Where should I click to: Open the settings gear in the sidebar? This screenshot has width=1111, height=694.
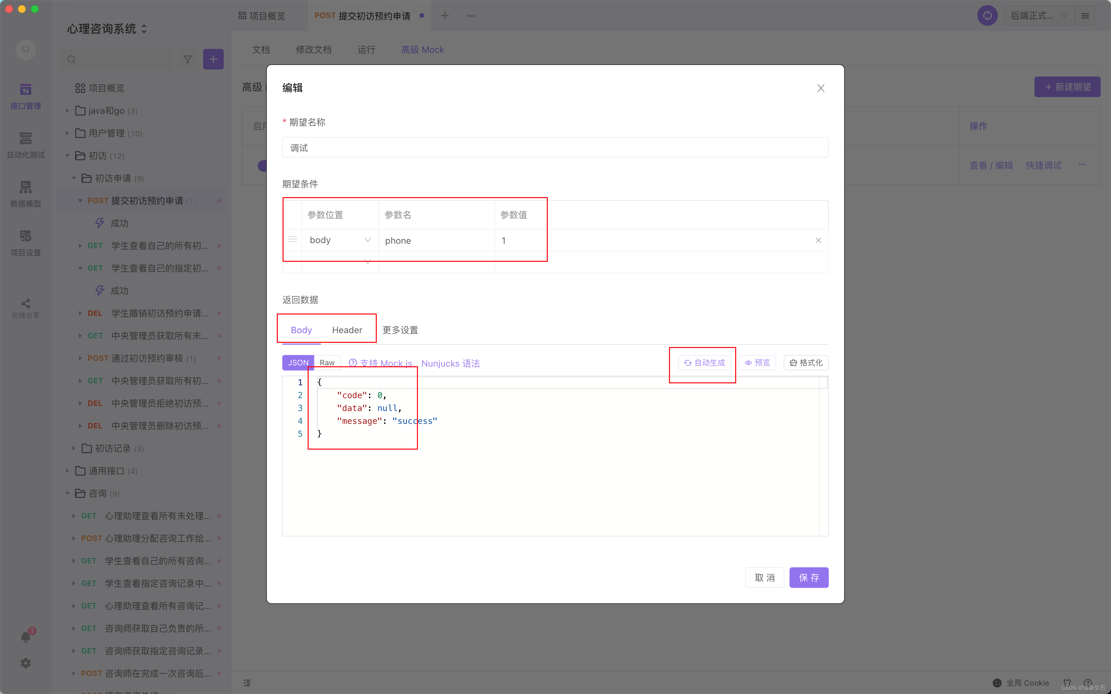tap(26, 663)
